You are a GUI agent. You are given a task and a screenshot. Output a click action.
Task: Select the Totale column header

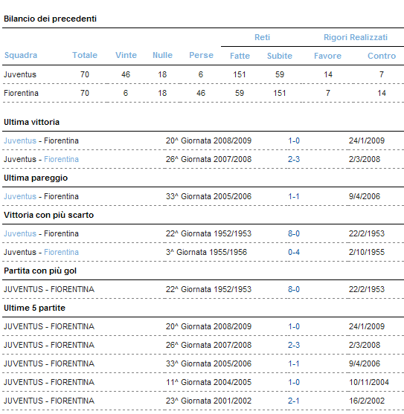point(85,55)
